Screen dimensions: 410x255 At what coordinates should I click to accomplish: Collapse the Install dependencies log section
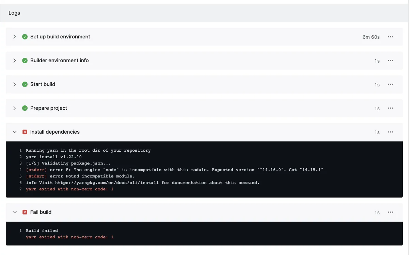[x=15, y=132]
